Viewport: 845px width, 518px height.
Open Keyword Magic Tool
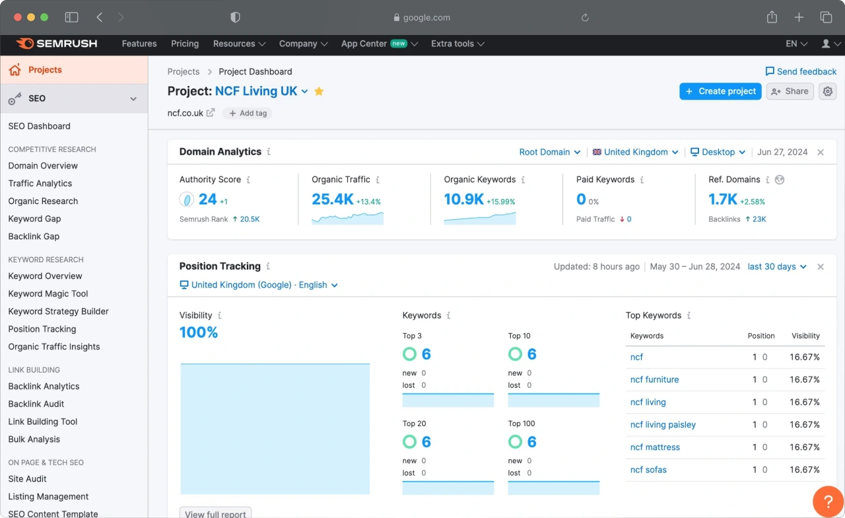coord(48,294)
